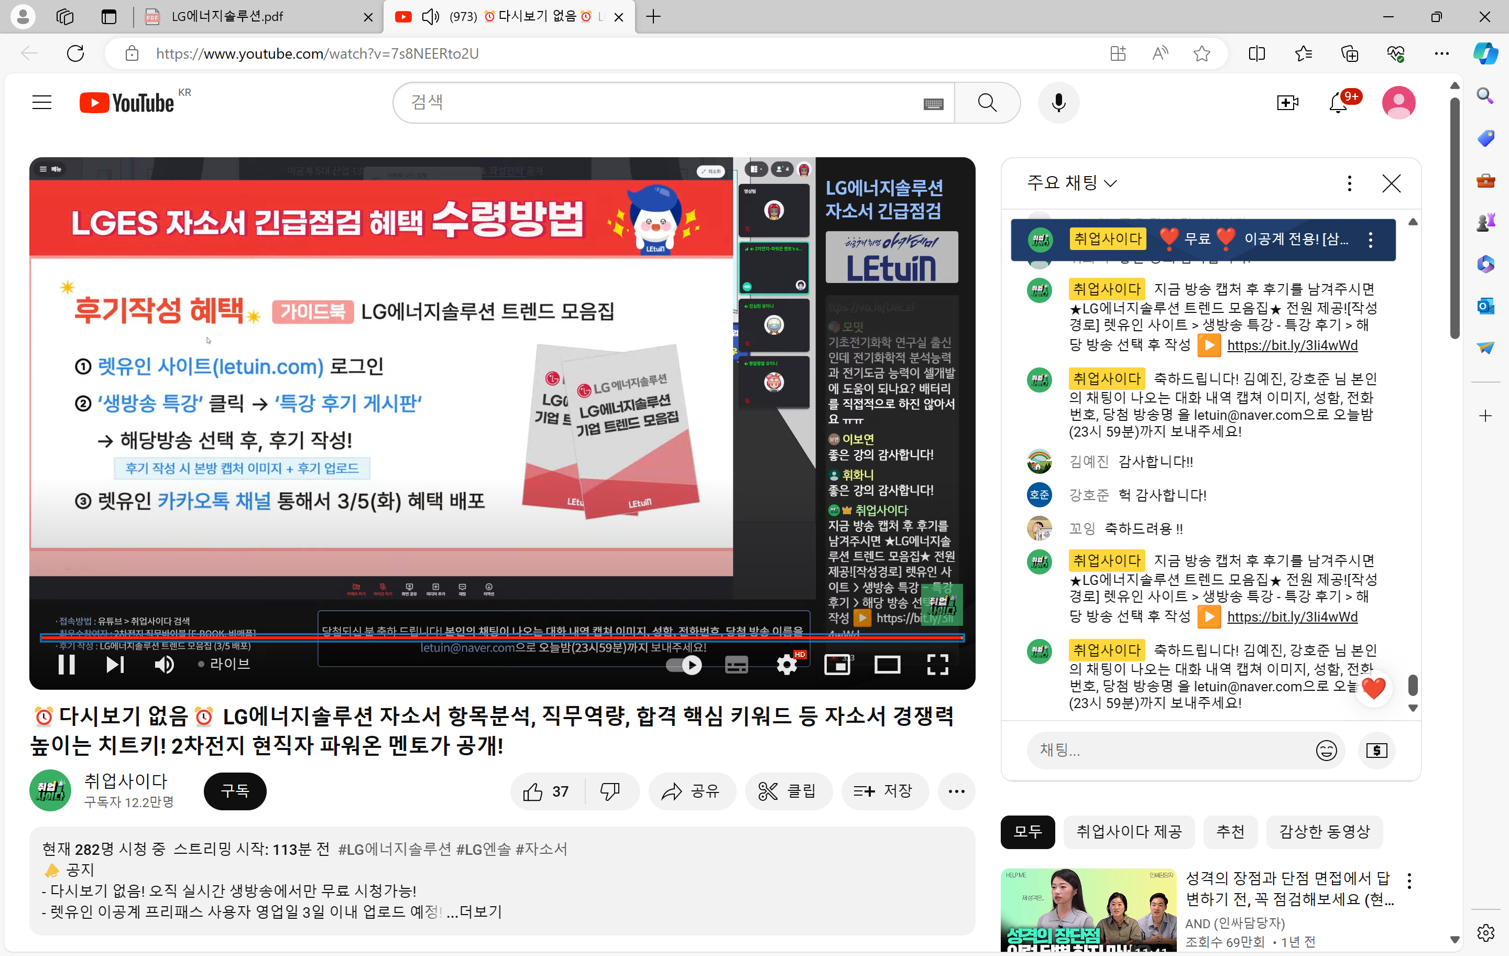This screenshot has width=1509, height=956.
Task: Mute the video player volume
Action: [164, 664]
